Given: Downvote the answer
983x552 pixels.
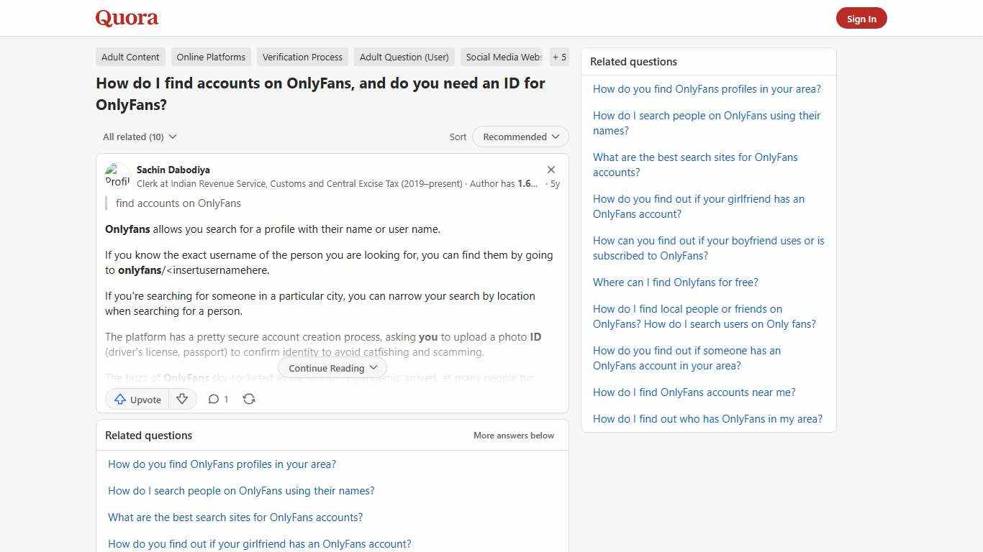Looking at the screenshot, I should click(182, 399).
